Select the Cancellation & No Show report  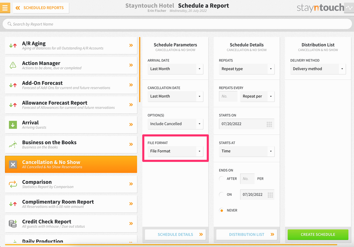click(71, 164)
